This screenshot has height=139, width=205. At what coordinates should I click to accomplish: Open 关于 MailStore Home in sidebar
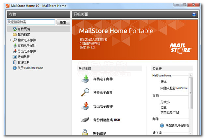(x=30, y=68)
